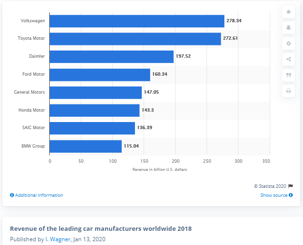Click the Volkswagen axis label
Image resolution: width=303 pixels, height=245 pixels.
coord(33,21)
